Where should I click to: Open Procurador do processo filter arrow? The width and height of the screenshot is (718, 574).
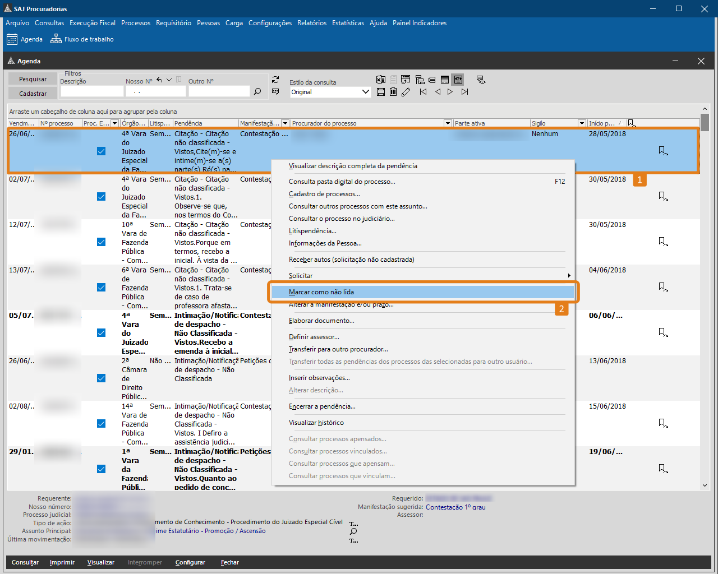pyautogui.click(x=448, y=123)
